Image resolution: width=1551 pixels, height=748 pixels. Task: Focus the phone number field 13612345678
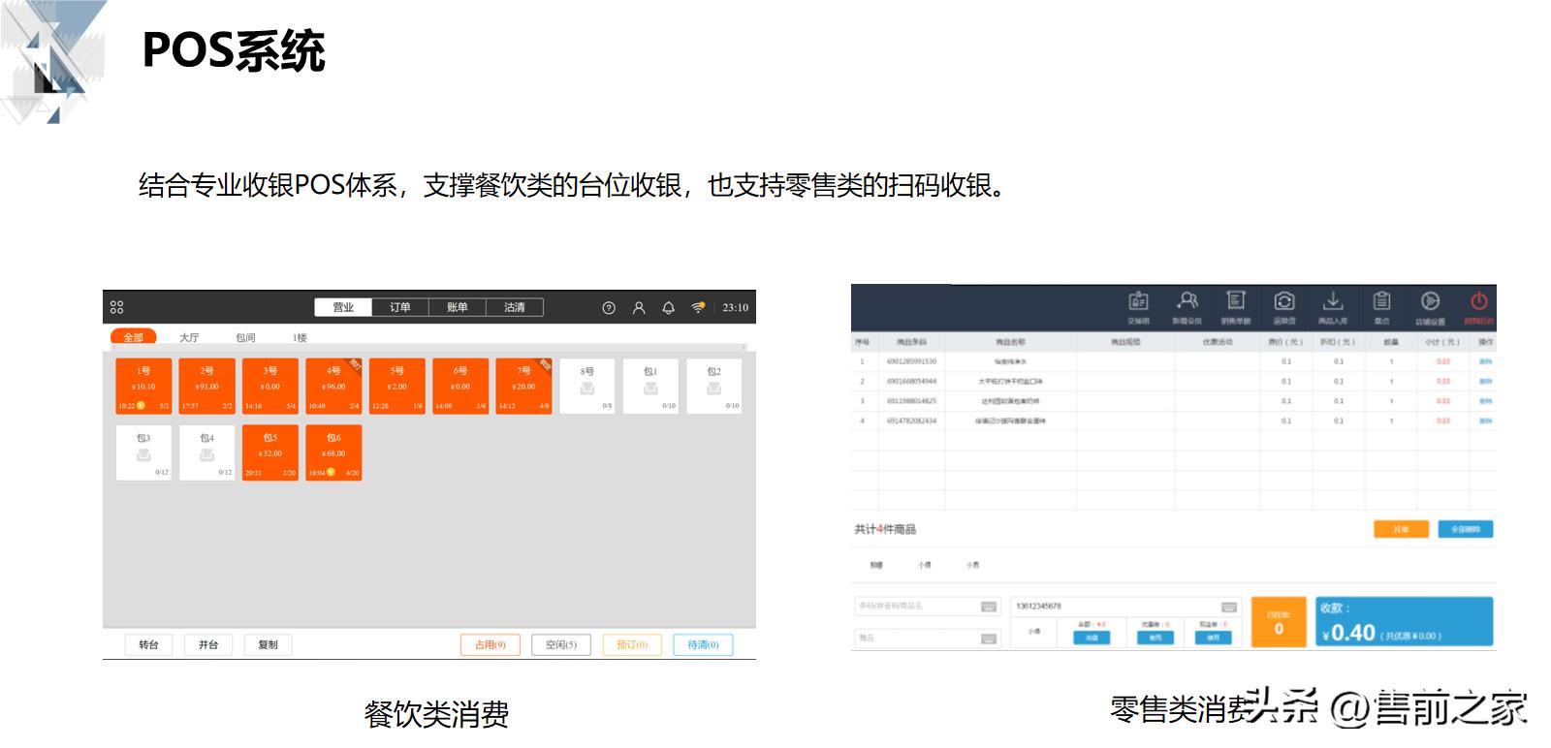[x=1125, y=607]
